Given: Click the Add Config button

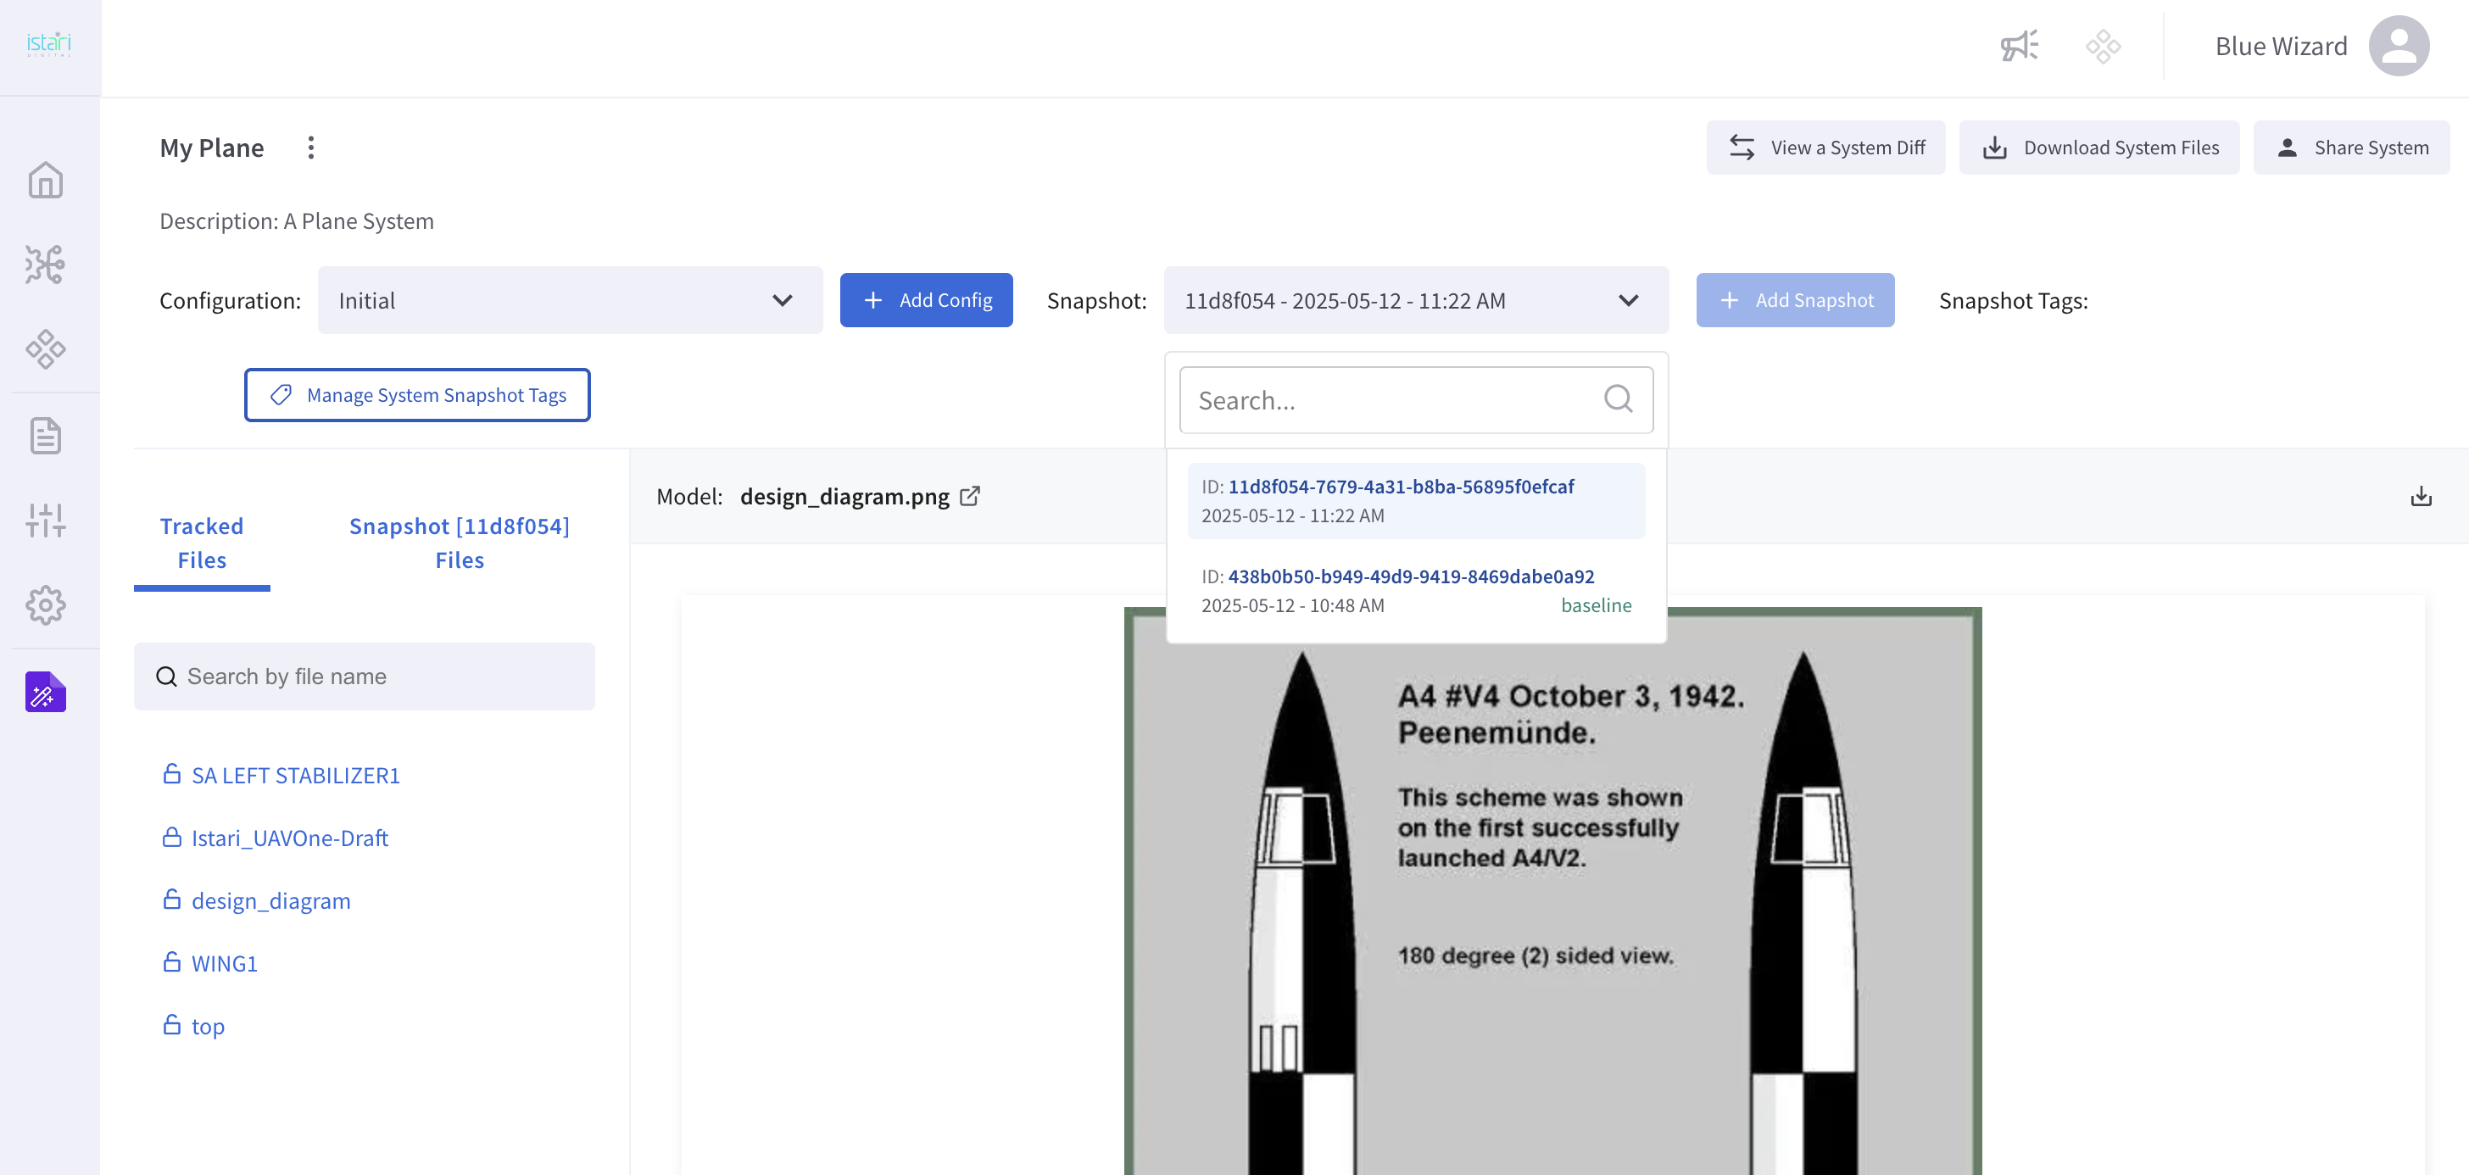Looking at the screenshot, I should coord(926,301).
